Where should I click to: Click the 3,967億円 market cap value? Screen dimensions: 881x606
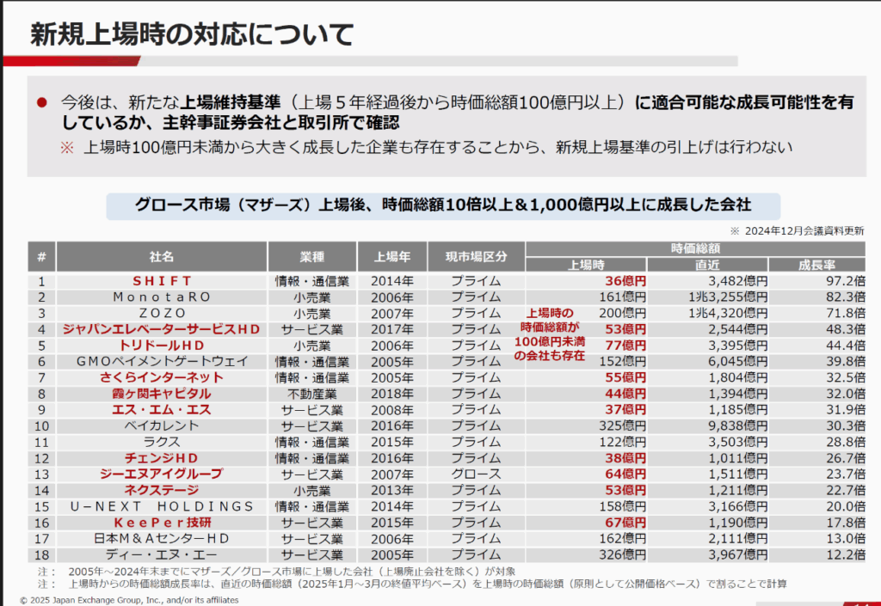(x=737, y=555)
